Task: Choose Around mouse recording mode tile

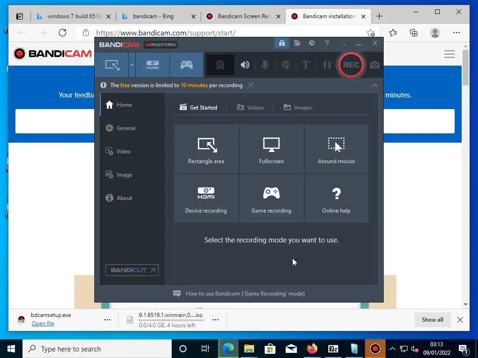Action: coord(336,149)
